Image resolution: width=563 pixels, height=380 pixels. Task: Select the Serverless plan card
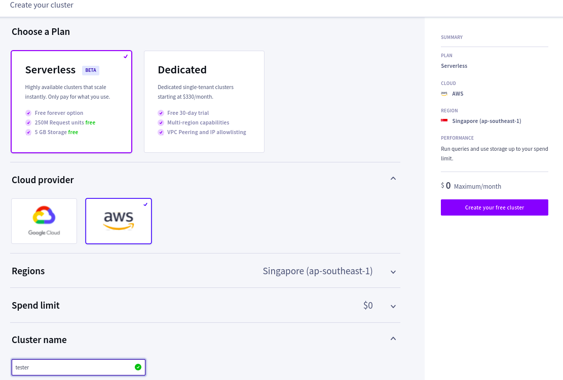[71, 101]
